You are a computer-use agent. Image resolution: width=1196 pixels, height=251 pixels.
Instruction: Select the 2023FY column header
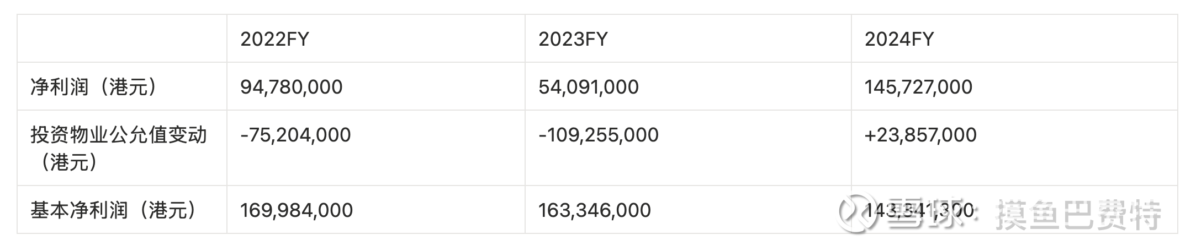coord(573,39)
